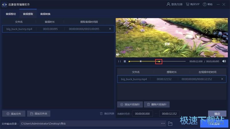Click 添加文件夹 add folder button
This screenshot has width=230, height=129.
[x=39, y=114]
